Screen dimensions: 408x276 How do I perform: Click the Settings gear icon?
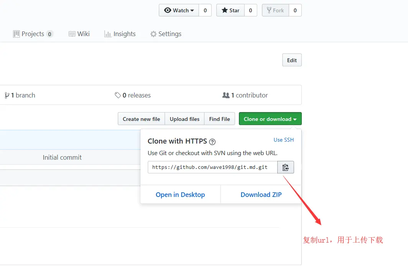[x=153, y=34]
